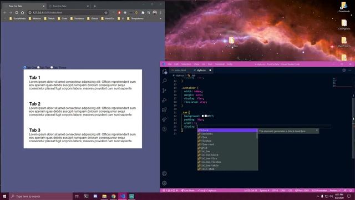Screen dimensions: 355x200
Task: Click the Chrome icon on the taskbar
Action: [113, 196]
